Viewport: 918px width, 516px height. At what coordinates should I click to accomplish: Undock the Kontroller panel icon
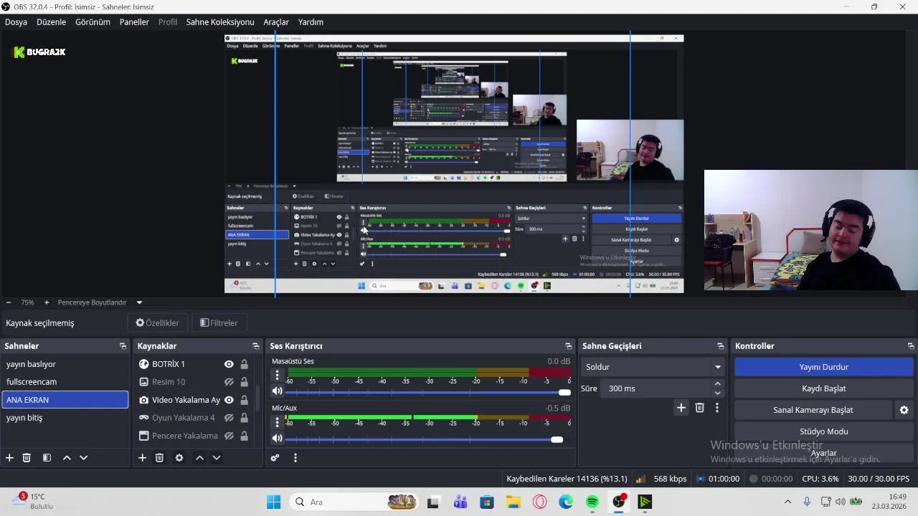[x=911, y=346]
